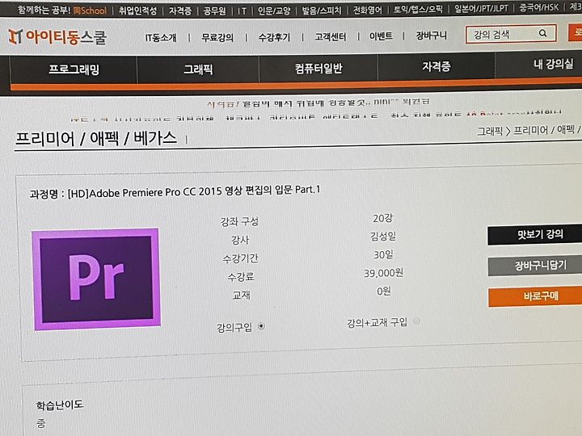Click the 프리미어 / 애펙 / 베가스 heading
This screenshot has height=436, width=582.
(x=95, y=138)
